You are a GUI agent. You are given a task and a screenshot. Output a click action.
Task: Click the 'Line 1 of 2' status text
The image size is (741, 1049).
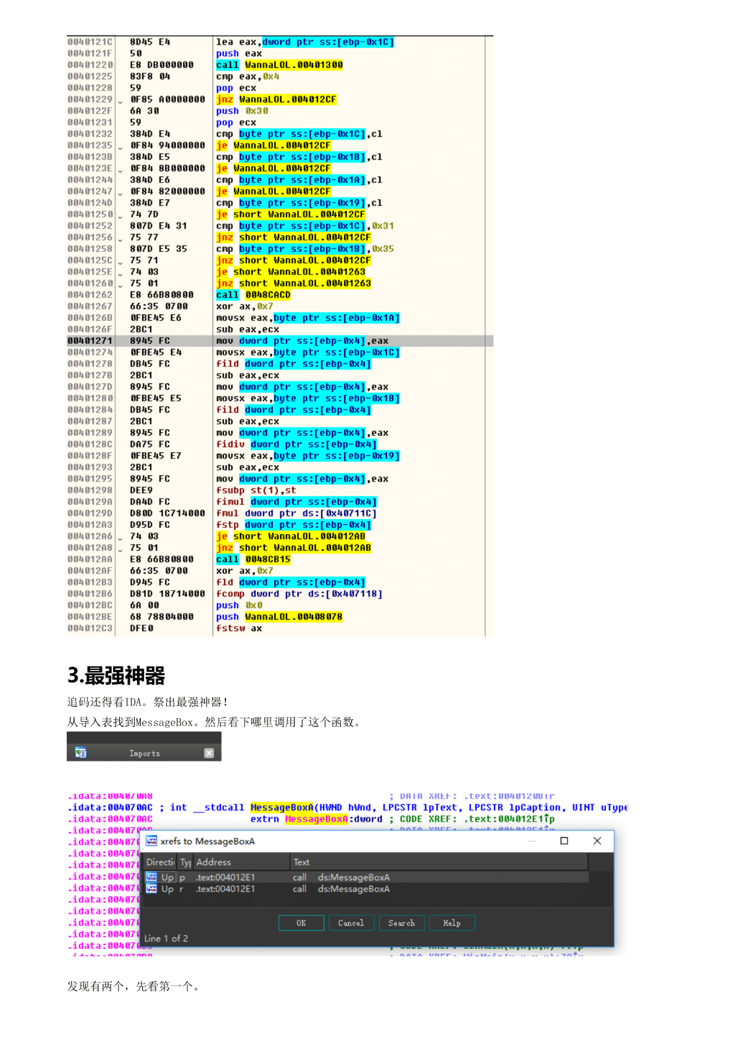pyautogui.click(x=166, y=938)
